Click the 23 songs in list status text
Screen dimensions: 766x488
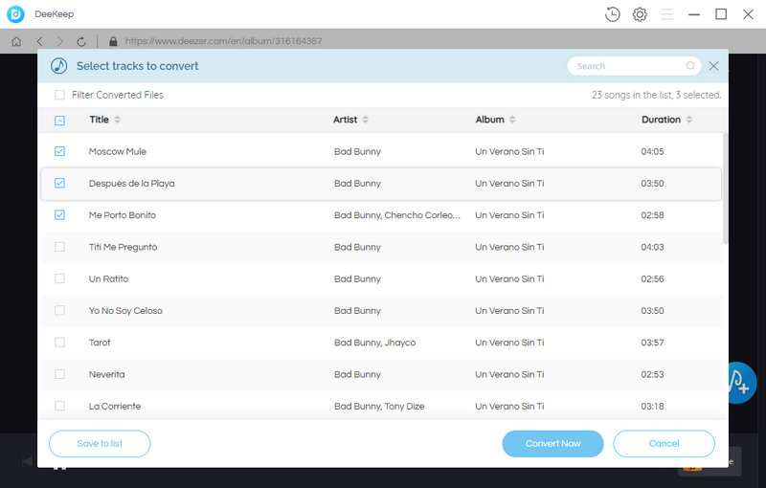click(656, 95)
